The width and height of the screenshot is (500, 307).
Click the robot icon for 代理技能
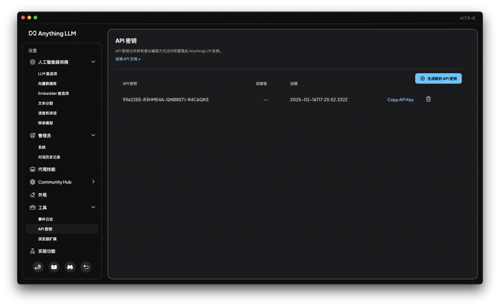(x=33, y=169)
